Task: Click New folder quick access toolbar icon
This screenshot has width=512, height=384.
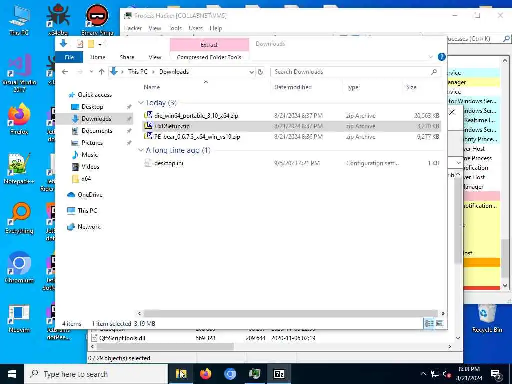Action: point(91,44)
